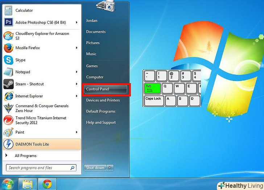The image size is (264, 190).
Task: Click the CloudBerry Explorer cloud icon
Action: coord(8,36)
